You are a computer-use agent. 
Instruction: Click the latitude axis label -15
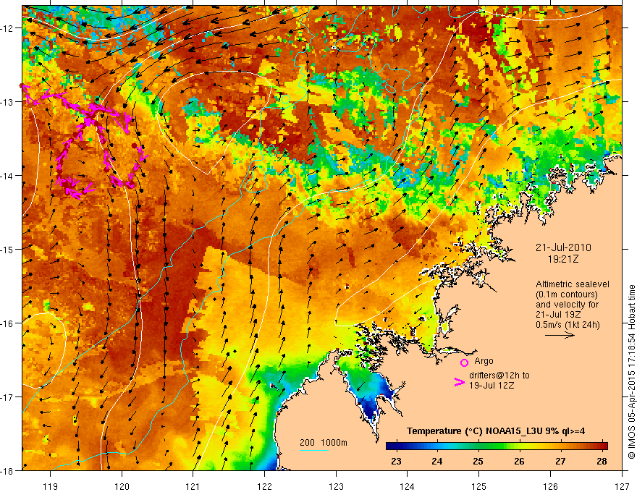[x=8, y=249]
